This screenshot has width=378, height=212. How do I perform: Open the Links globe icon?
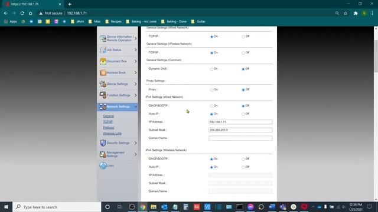tap(103, 165)
